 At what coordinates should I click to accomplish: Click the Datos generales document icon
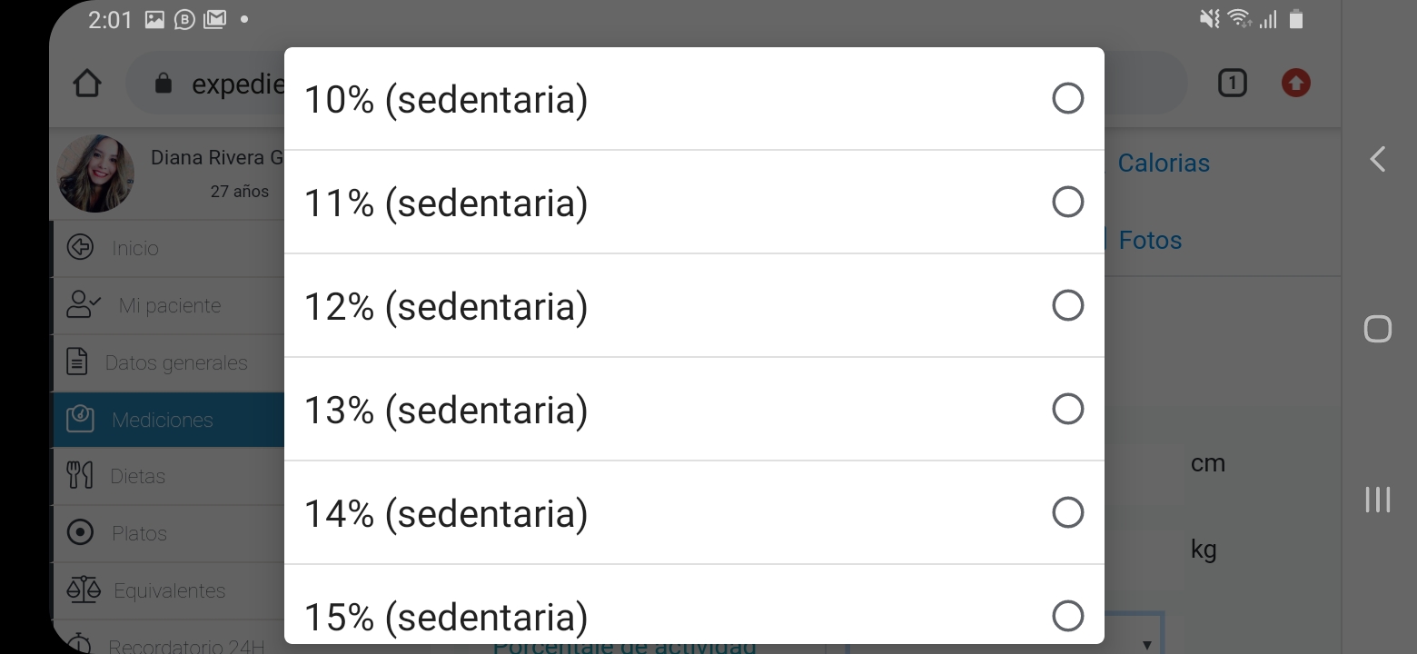78,362
